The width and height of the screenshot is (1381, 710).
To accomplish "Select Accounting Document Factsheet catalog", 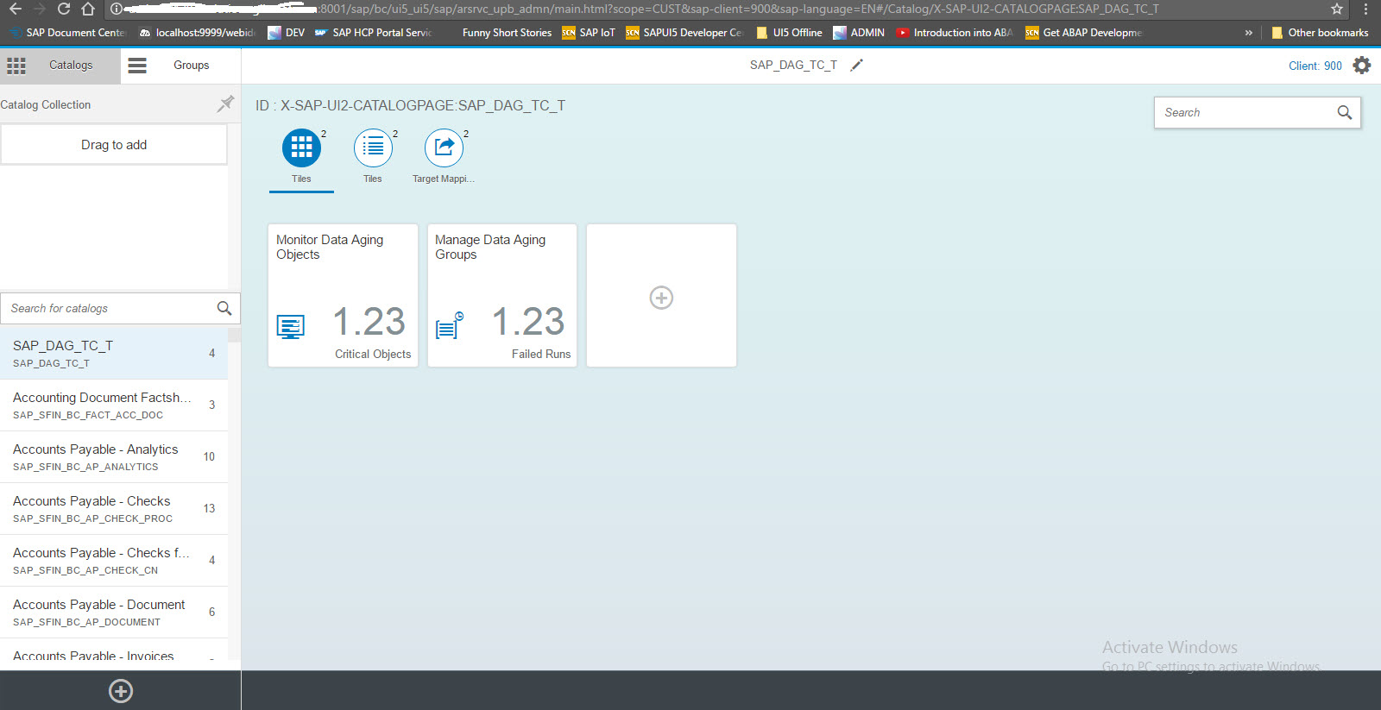I will [x=114, y=405].
